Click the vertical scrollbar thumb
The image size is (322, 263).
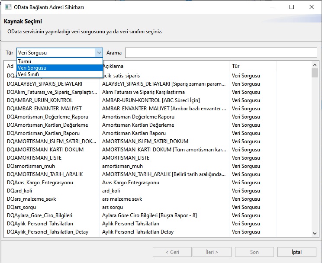[315, 73]
